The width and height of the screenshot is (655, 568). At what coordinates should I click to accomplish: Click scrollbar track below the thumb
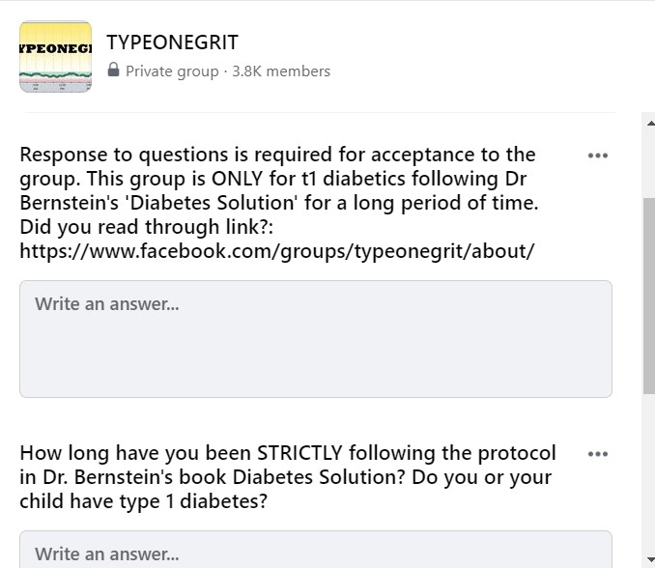point(648,473)
